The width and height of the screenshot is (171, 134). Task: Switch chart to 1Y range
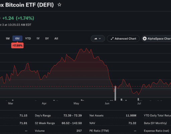(38, 39)
